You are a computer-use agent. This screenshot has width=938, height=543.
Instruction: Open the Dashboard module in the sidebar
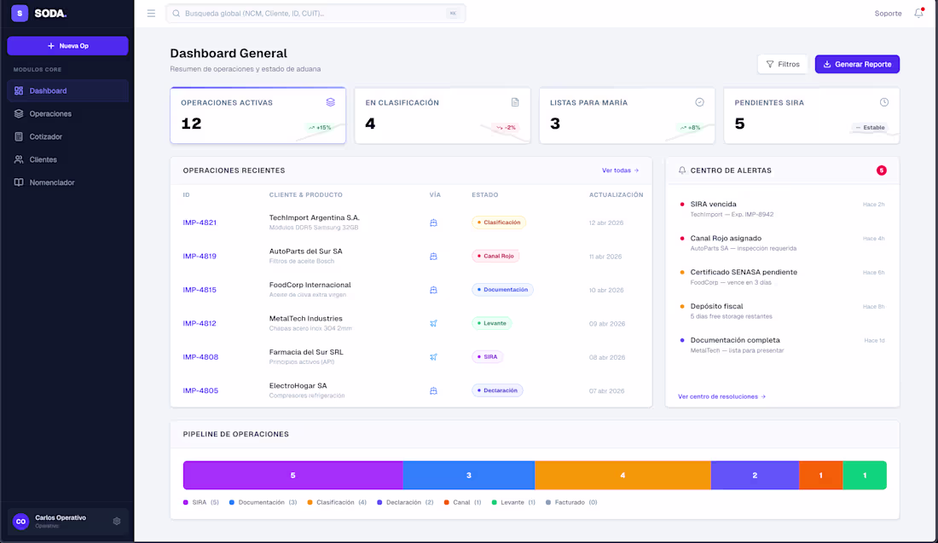coord(48,90)
